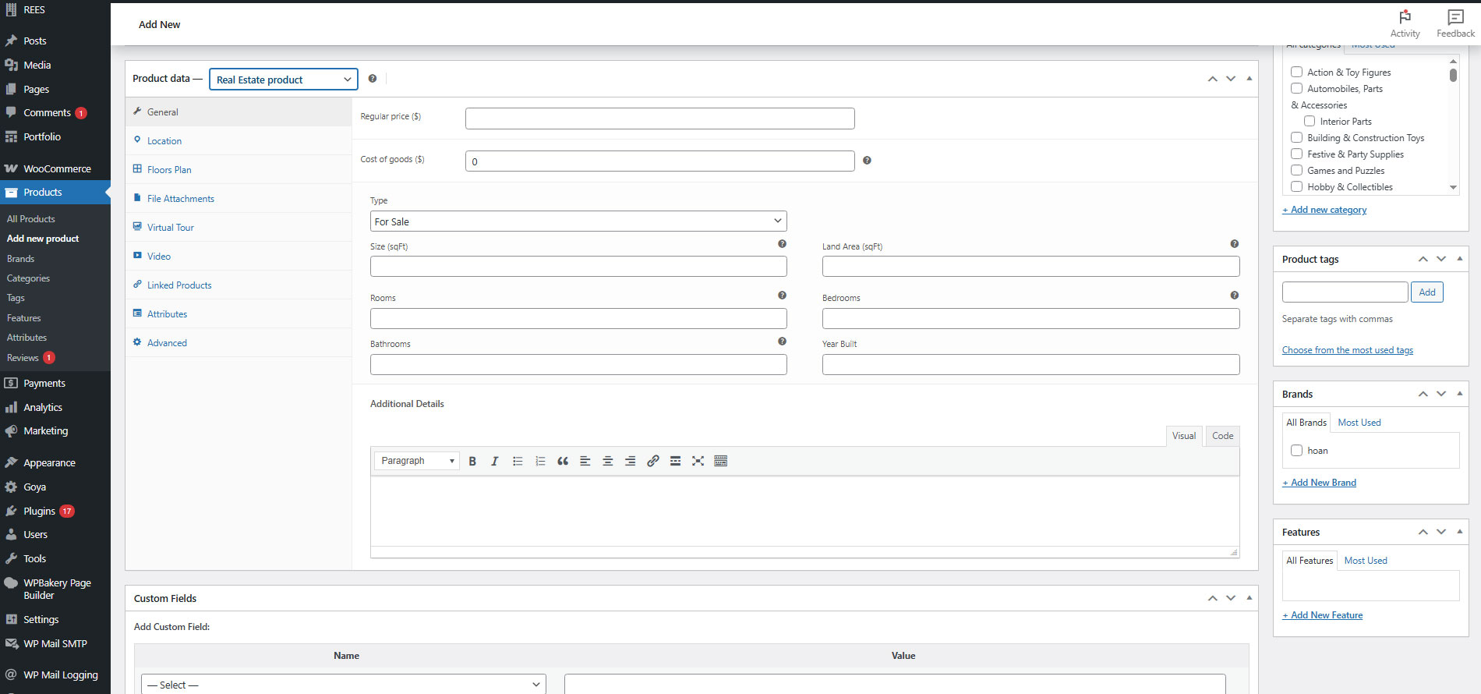Expand the For Sale type dropdown
Image resolution: width=1481 pixels, height=694 pixels.
578,221
